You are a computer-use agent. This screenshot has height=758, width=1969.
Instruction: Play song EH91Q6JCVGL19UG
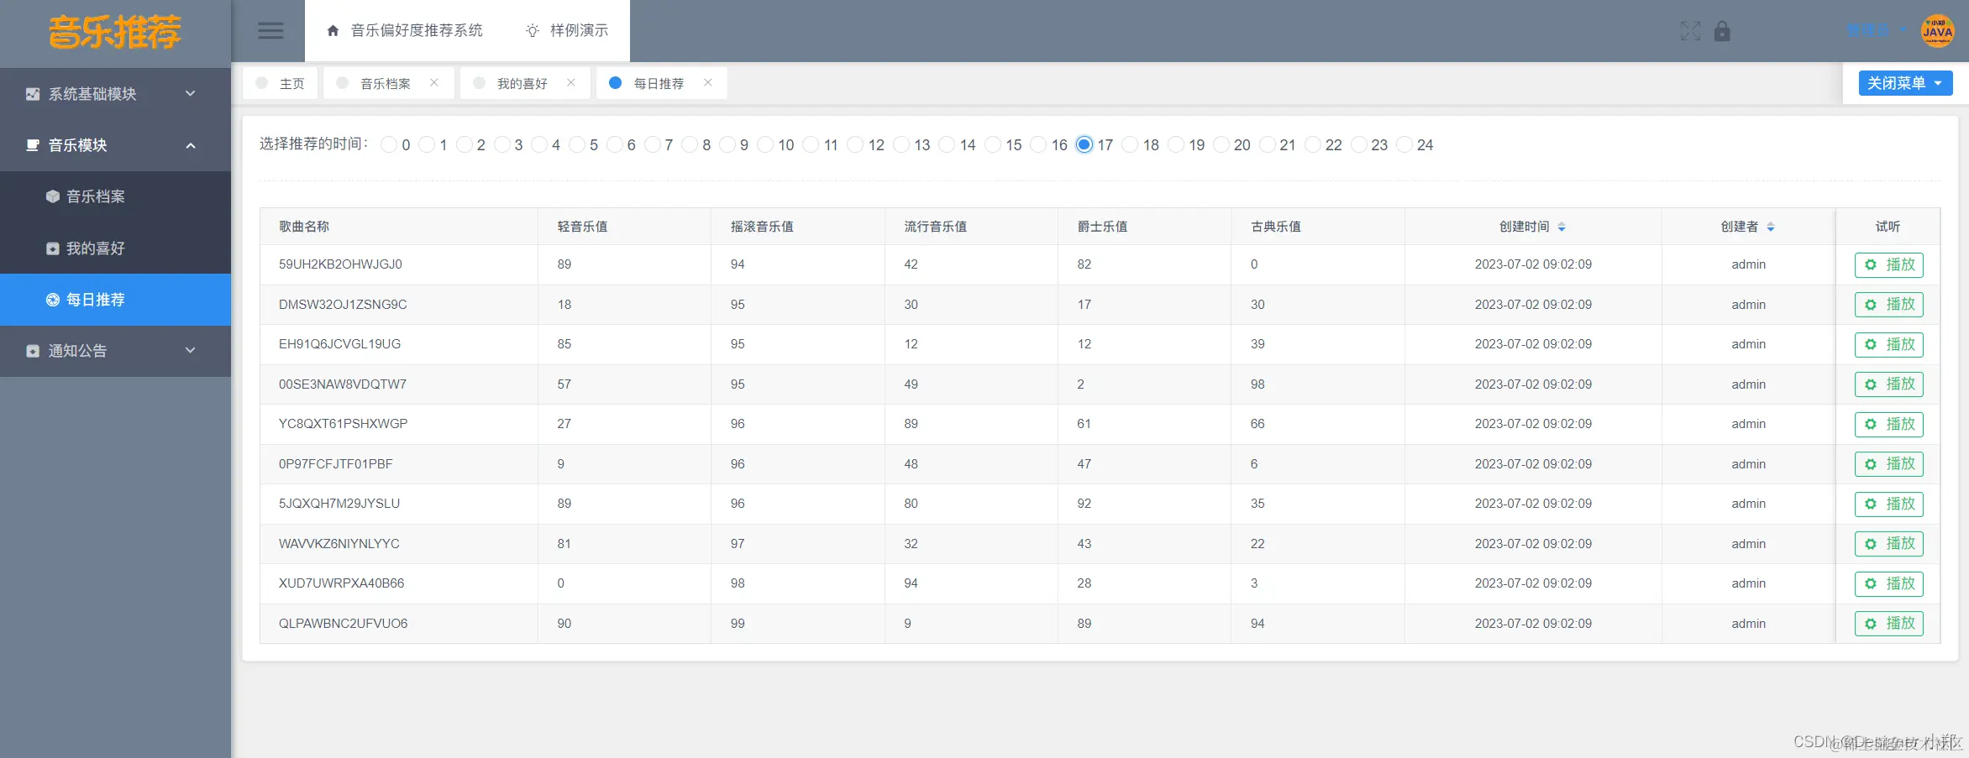[x=1889, y=345]
